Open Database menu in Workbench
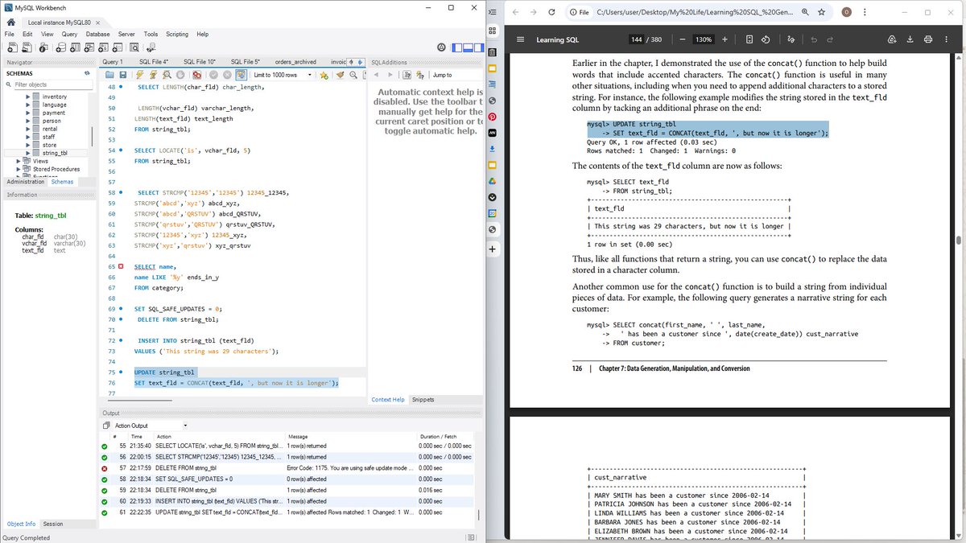 tap(98, 35)
